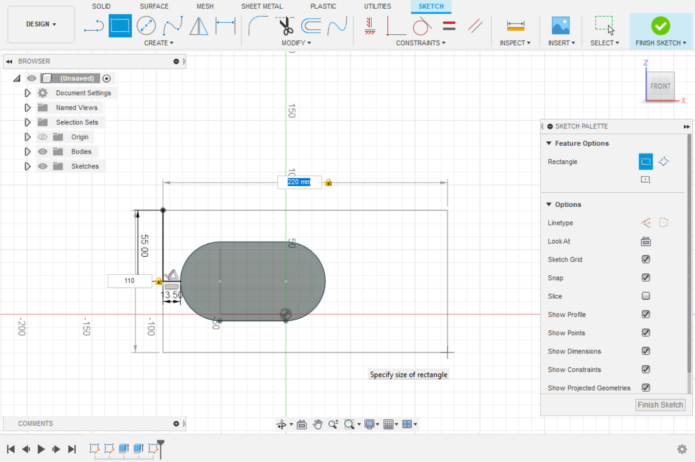The height and width of the screenshot is (462, 695).
Task: Select the Line tool
Action: 93,25
